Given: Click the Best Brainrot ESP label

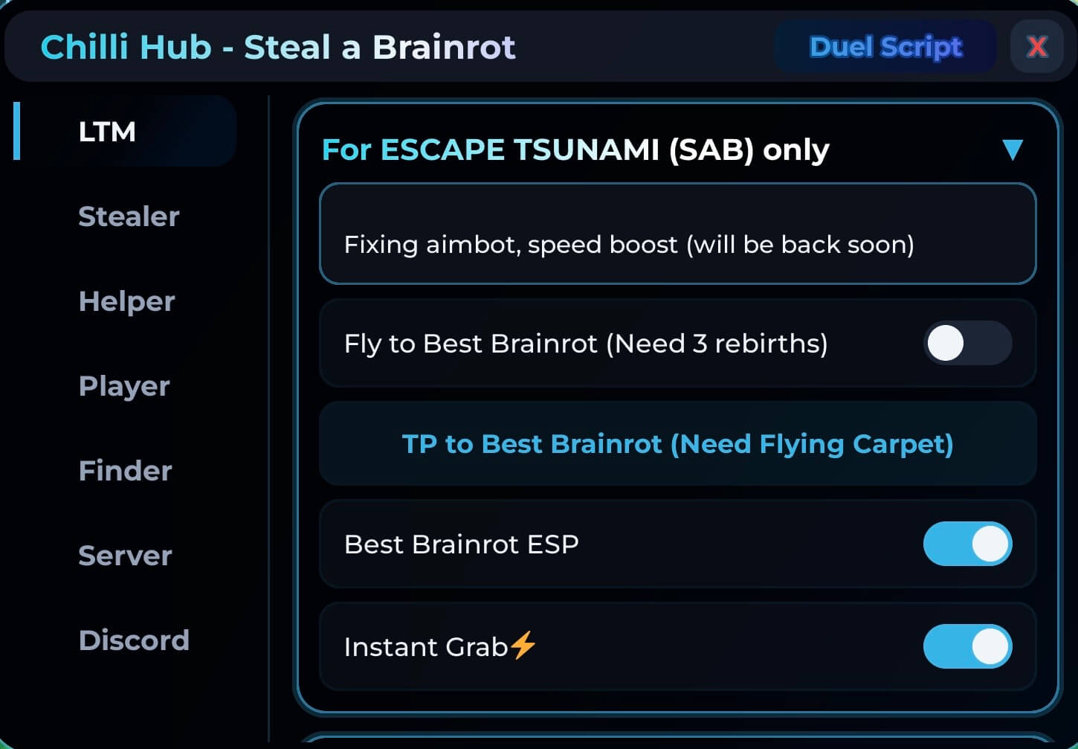Looking at the screenshot, I should click(461, 544).
